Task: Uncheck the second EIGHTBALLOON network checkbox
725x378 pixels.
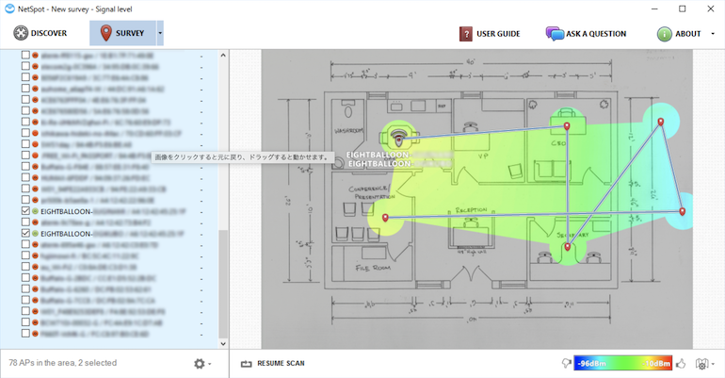Action: [25, 233]
